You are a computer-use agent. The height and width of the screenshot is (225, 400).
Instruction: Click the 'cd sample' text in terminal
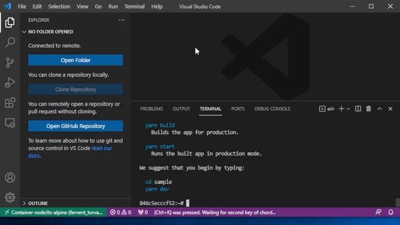click(x=158, y=182)
